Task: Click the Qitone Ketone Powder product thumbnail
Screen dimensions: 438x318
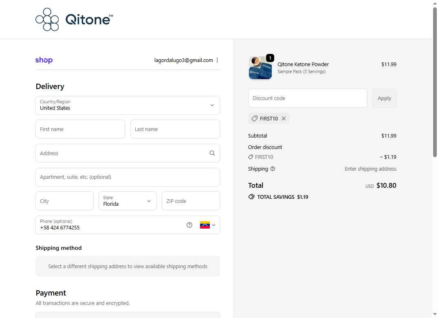Action: tap(260, 68)
